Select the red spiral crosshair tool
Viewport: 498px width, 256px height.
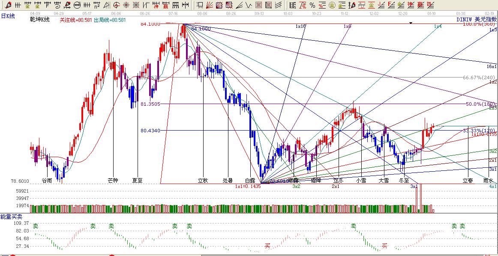point(116,5)
